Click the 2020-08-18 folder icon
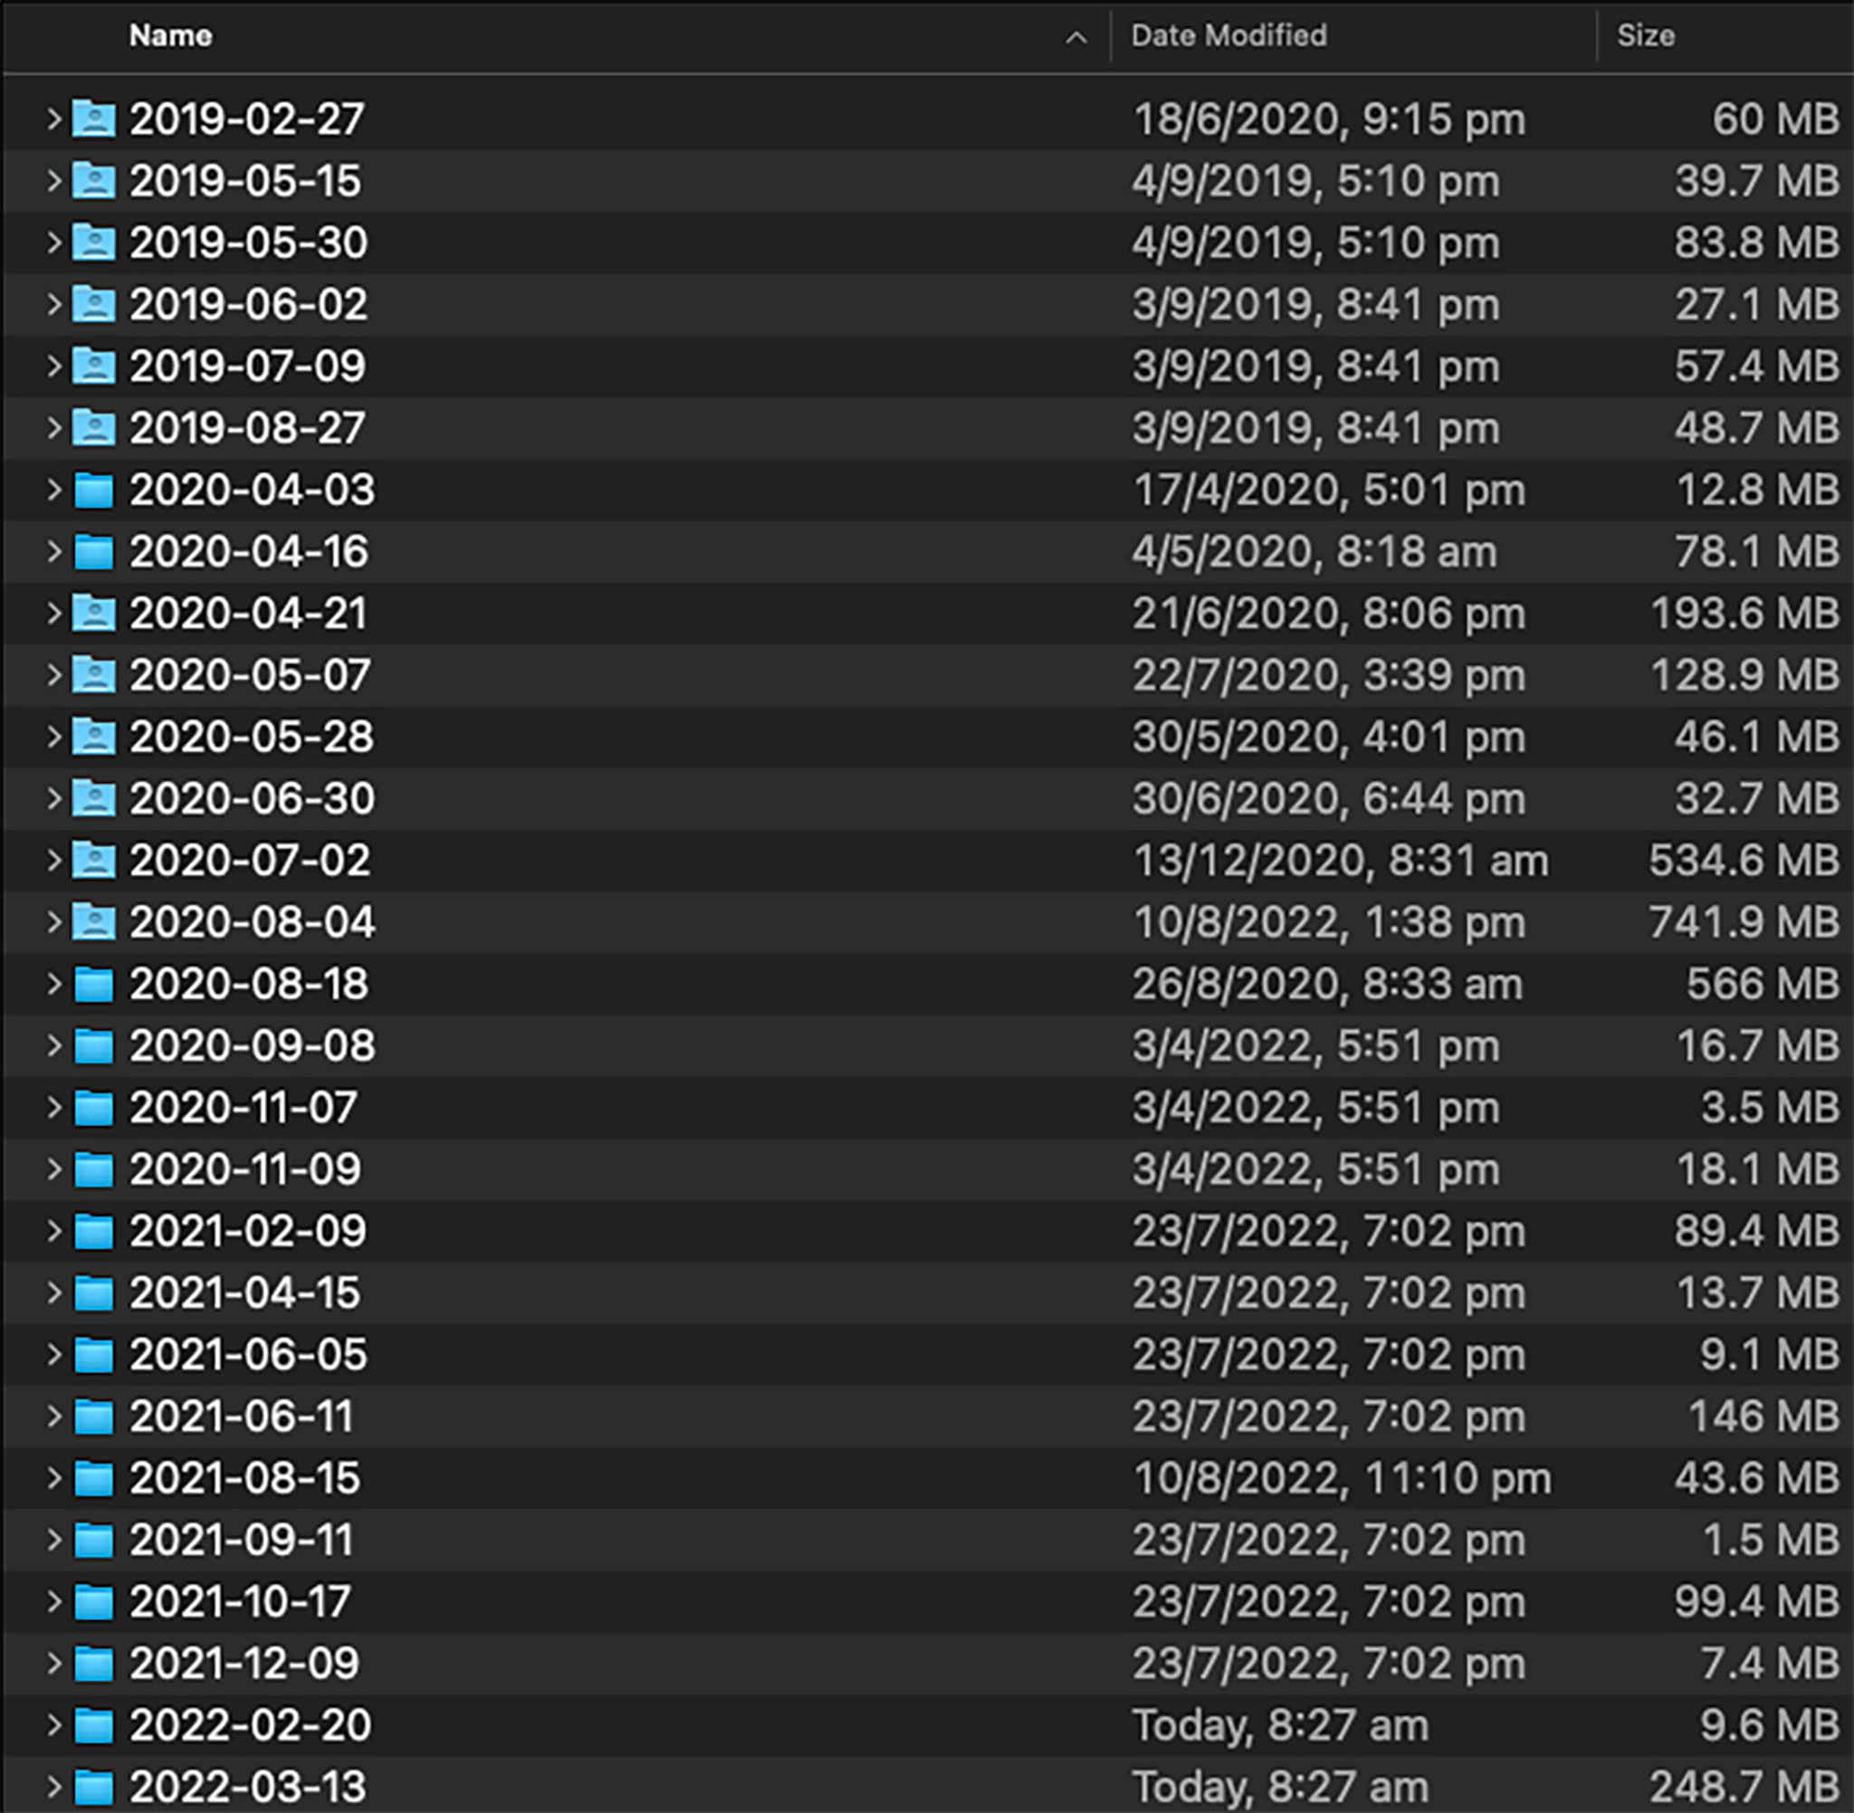The image size is (1854, 1813). click(94, 985)
